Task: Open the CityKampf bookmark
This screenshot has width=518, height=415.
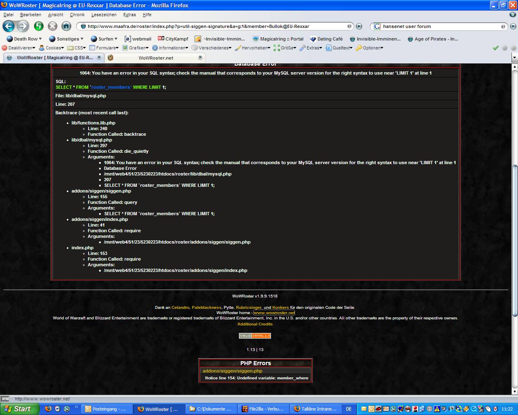Action: [173, 39]
